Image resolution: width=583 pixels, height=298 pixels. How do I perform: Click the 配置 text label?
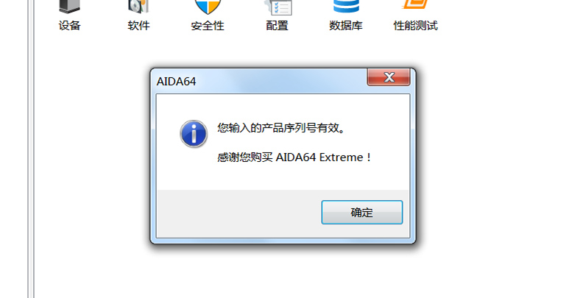click(278, 26)
